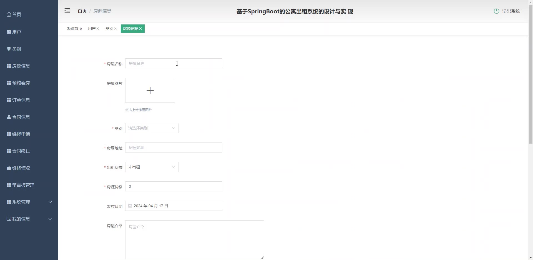The image size is (533, 260).
Task: Click the 点击上传房屋图片 hint text
Action: pyautogui.click(x=139, y=110)
